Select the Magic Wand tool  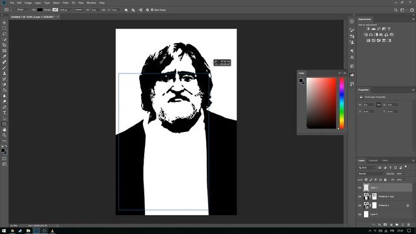coord(5,40)
